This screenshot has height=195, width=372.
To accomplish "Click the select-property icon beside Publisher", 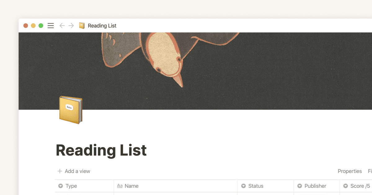I will (x=299, y=186).
